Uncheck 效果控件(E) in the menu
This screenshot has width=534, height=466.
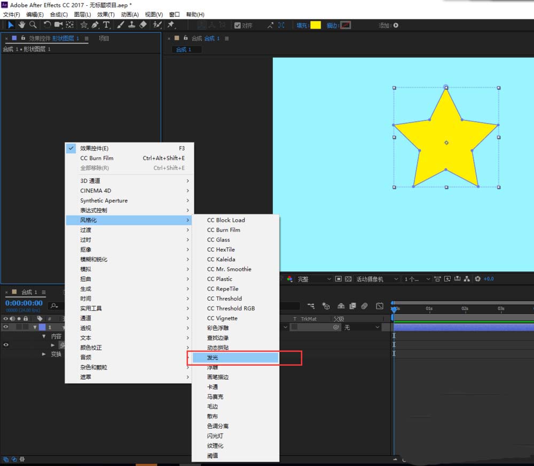point(94,148)
